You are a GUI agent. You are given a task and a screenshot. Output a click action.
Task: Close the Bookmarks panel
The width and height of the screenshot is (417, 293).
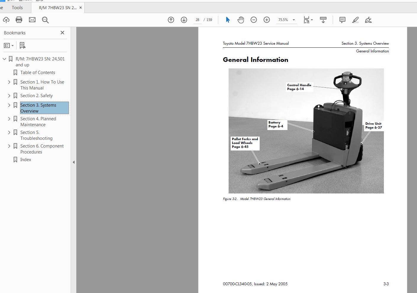click(62, 33)
